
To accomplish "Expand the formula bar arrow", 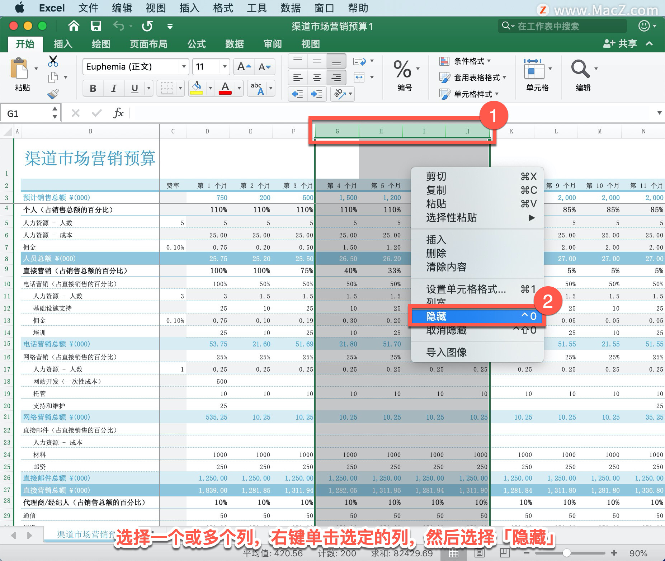I will [659, 113].
